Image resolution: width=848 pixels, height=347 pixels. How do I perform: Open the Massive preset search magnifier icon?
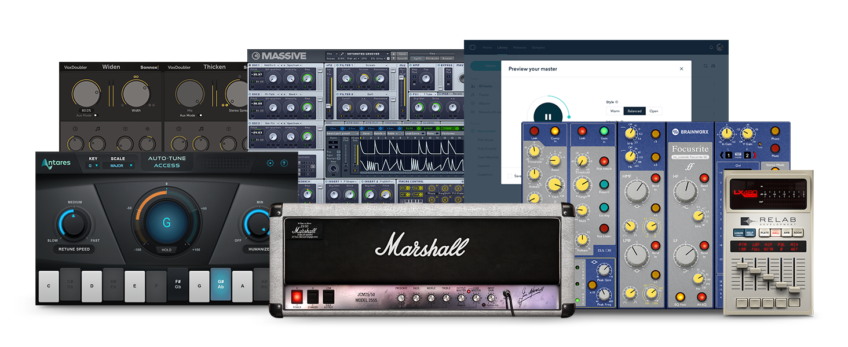pos(341,53)
